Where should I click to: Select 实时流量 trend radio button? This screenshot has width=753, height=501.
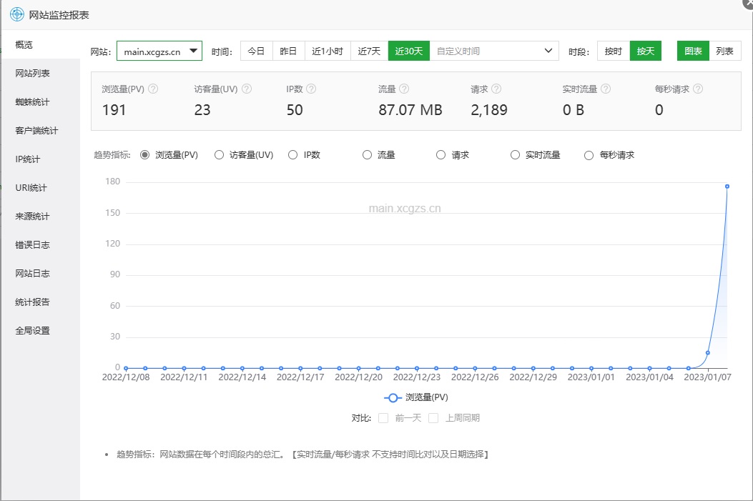pyautogui.click(x=515, y=155)
